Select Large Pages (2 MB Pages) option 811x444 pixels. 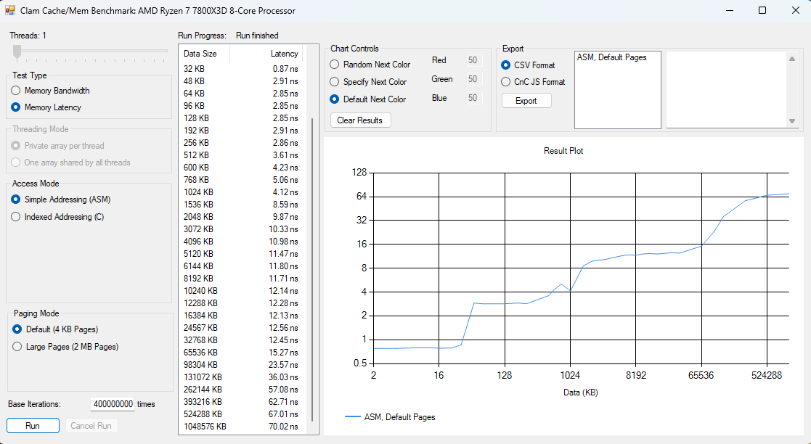pos(65,347)
